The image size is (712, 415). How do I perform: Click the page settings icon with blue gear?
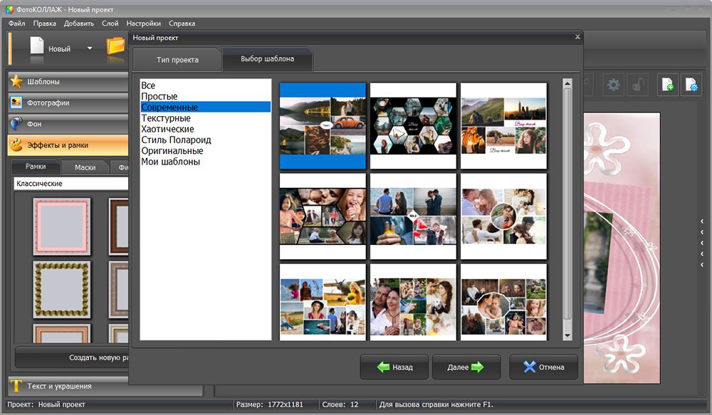pos(691,85)
